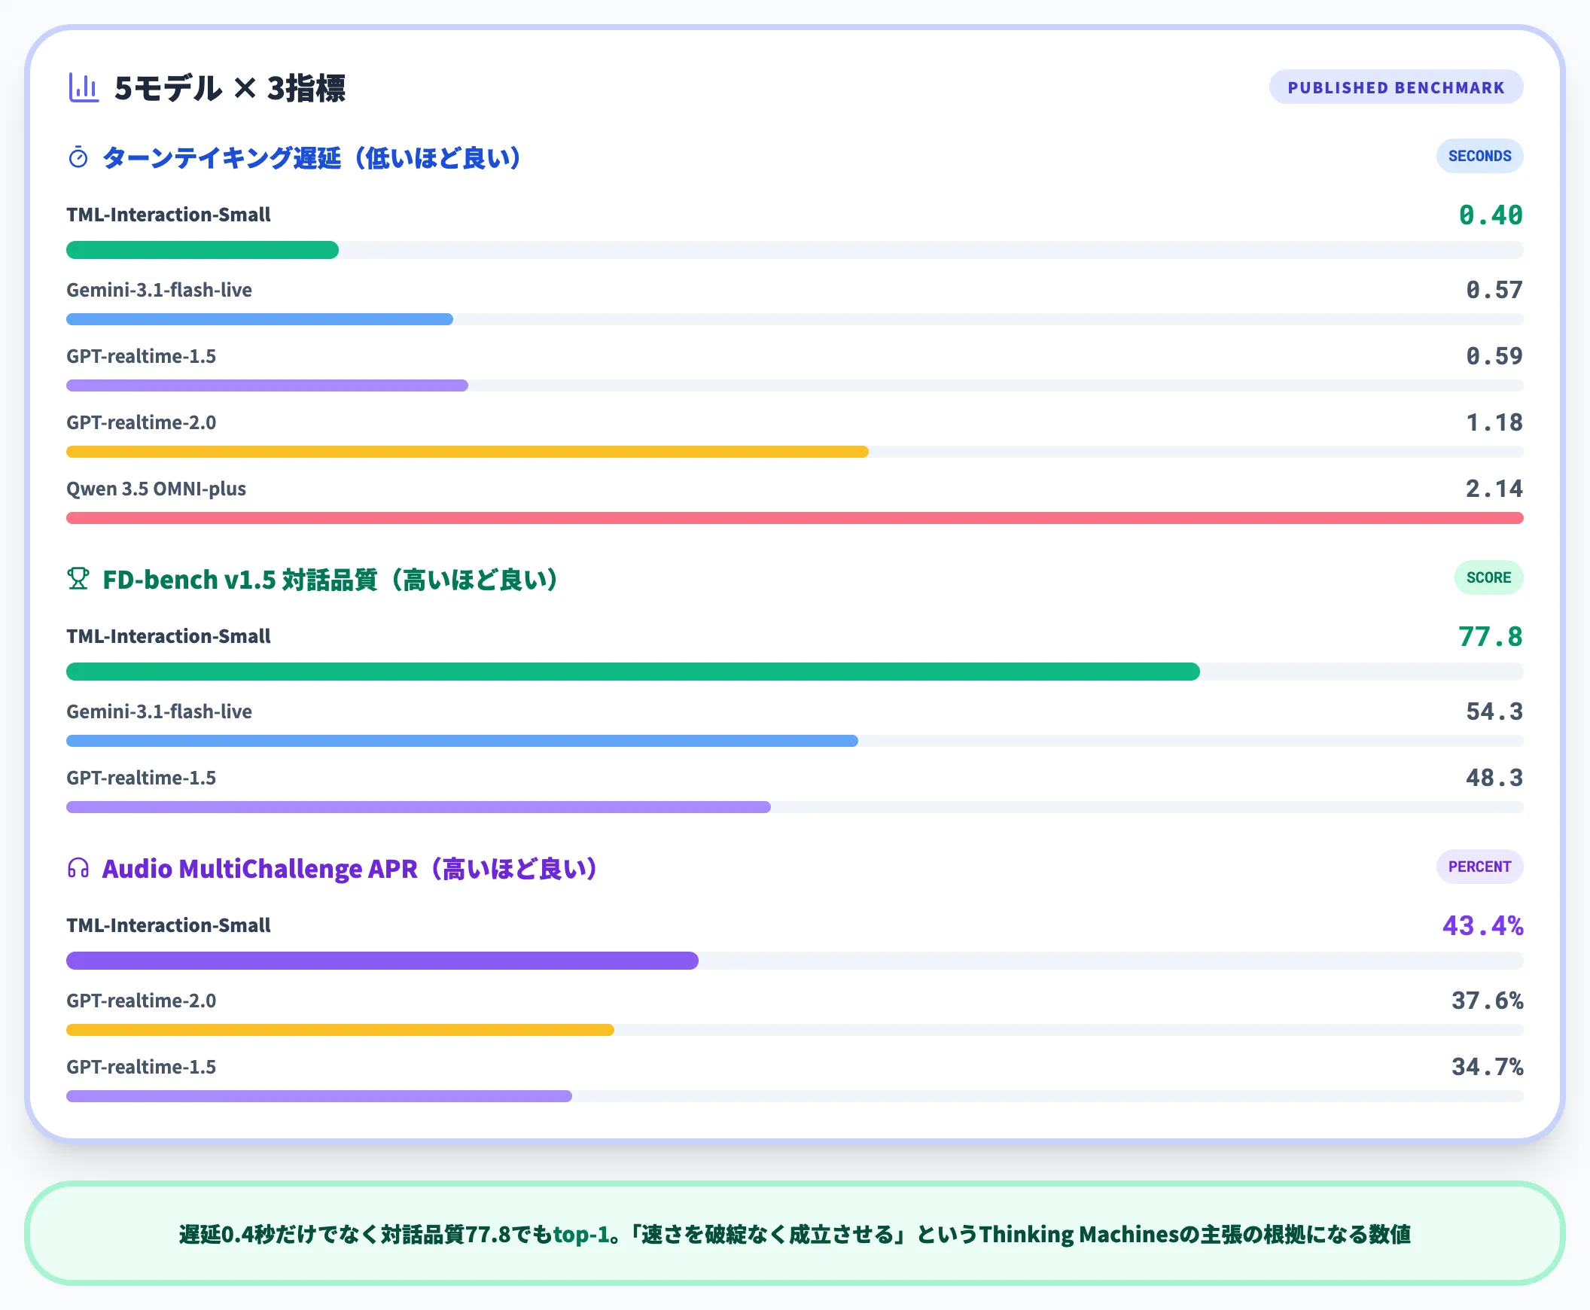Click the lavender filled bar for GPT-realtime-1.5 latency 0.59
Viewport: 1590px width, 1310px height.
pyautogui.click(x=267, y=385)
